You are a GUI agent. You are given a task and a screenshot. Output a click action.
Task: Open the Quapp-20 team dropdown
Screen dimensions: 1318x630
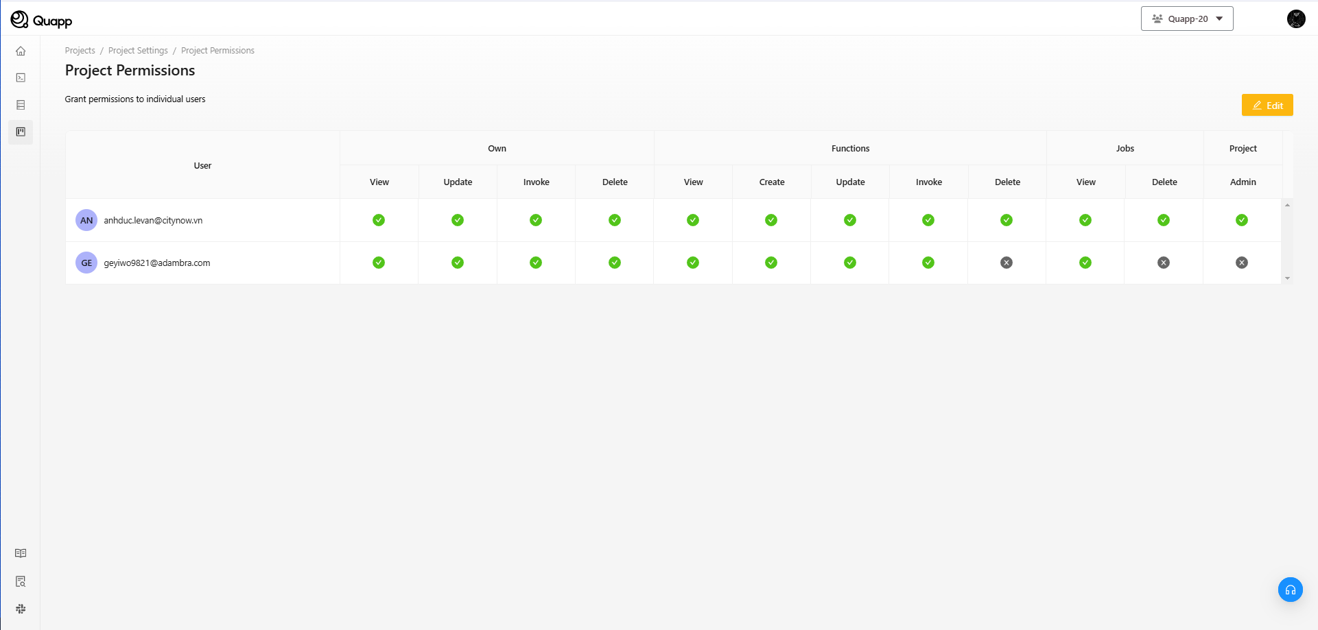coord(1187,19)
